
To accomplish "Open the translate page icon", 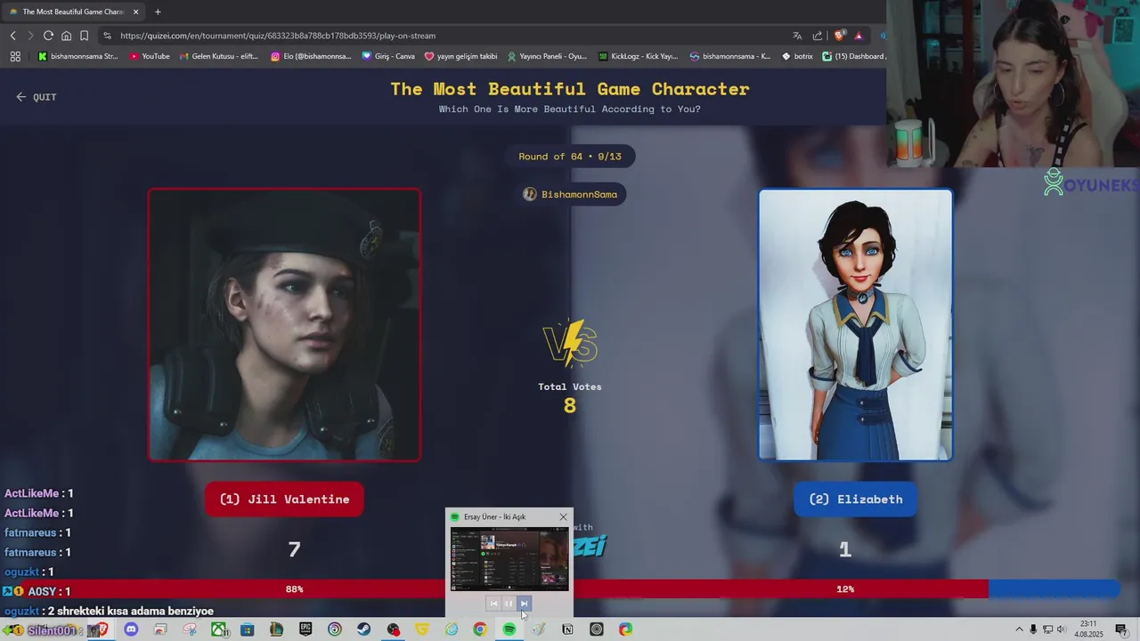I will point(797,36).
